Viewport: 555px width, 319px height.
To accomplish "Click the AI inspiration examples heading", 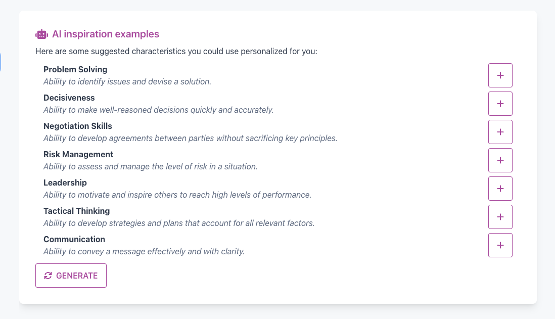I will click(106, 34).
